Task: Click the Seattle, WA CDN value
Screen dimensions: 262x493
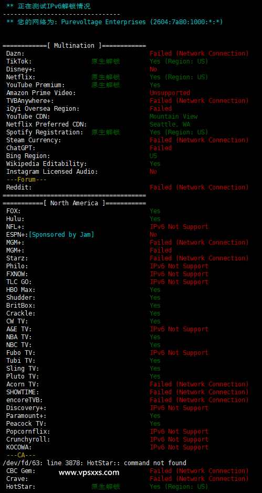Action: coord(170,124)
